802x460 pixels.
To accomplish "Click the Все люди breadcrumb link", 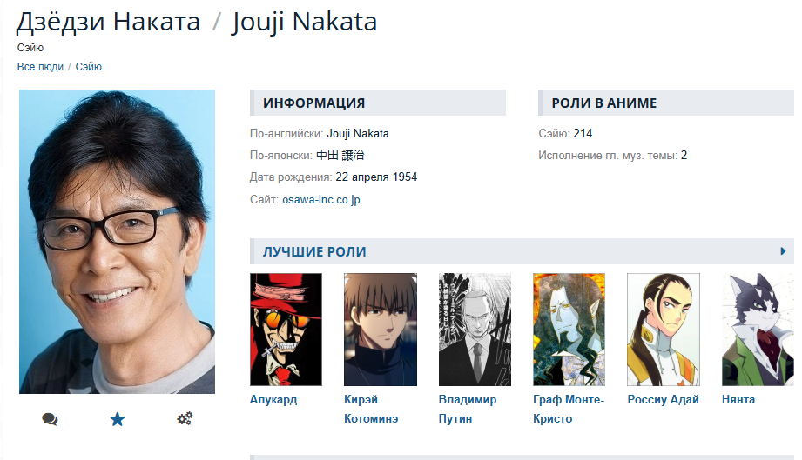I will [40, 67].
